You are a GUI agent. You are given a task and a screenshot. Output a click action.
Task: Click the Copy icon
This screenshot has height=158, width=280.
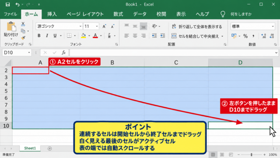point(23,31)
